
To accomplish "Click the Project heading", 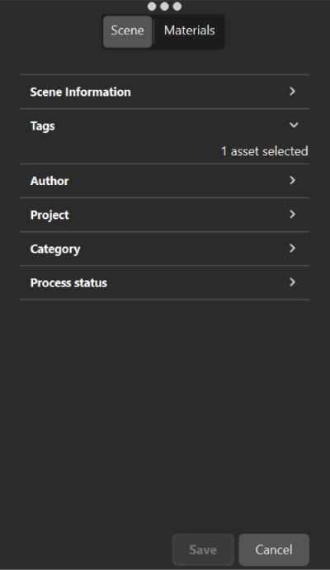I will pos(49,216).
